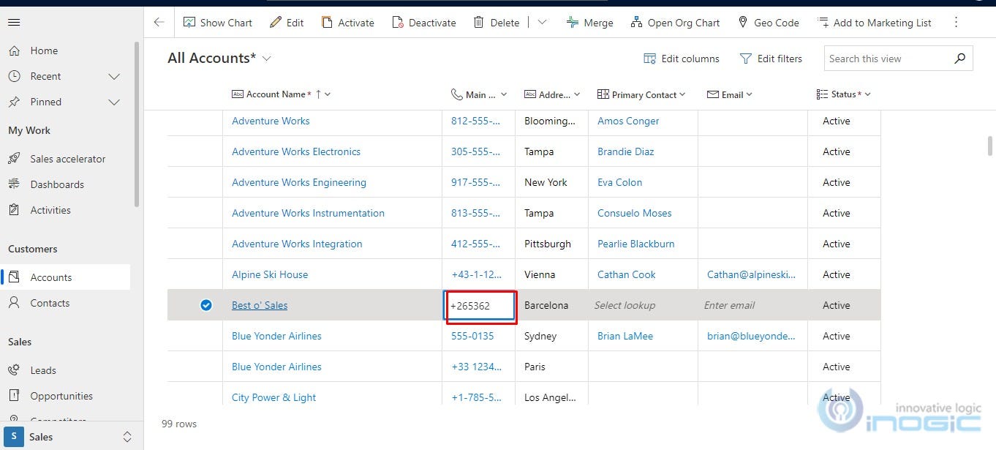The width and height of the screenshot is (996, 450).
Task: Click the +265362 phone edit field
Action: pyautogui.click(x=480, y=306)
